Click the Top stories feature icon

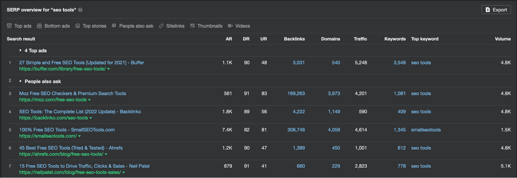pos(78,26)
